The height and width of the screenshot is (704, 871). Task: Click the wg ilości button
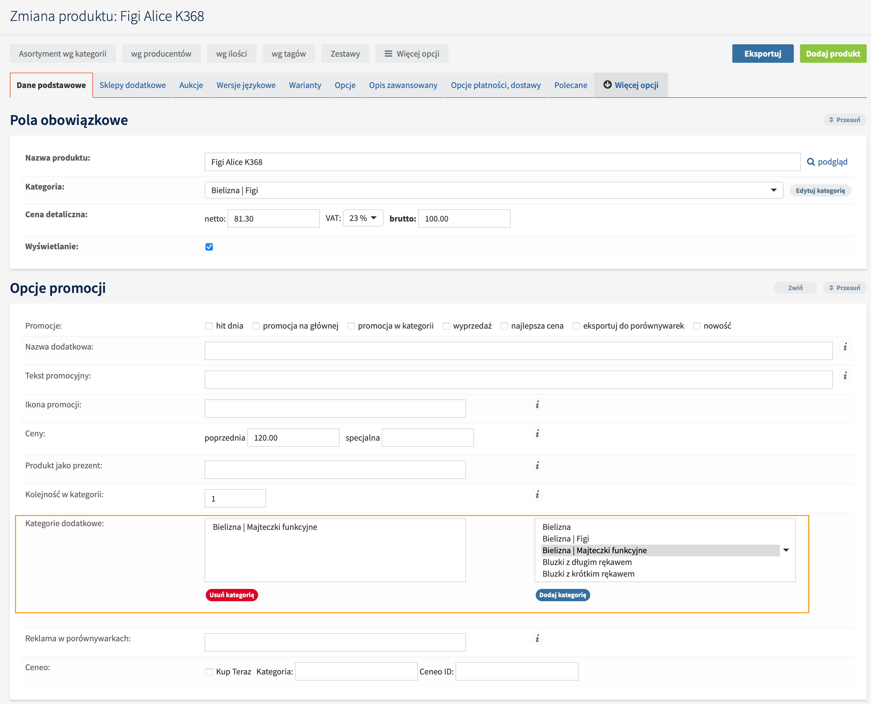231,54
